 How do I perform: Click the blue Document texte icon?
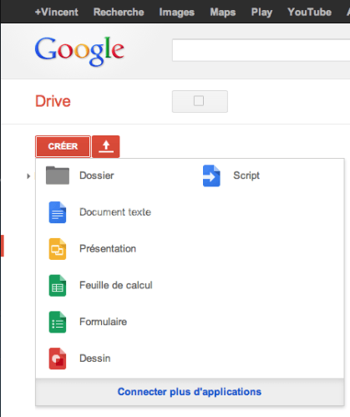point(58,212)
